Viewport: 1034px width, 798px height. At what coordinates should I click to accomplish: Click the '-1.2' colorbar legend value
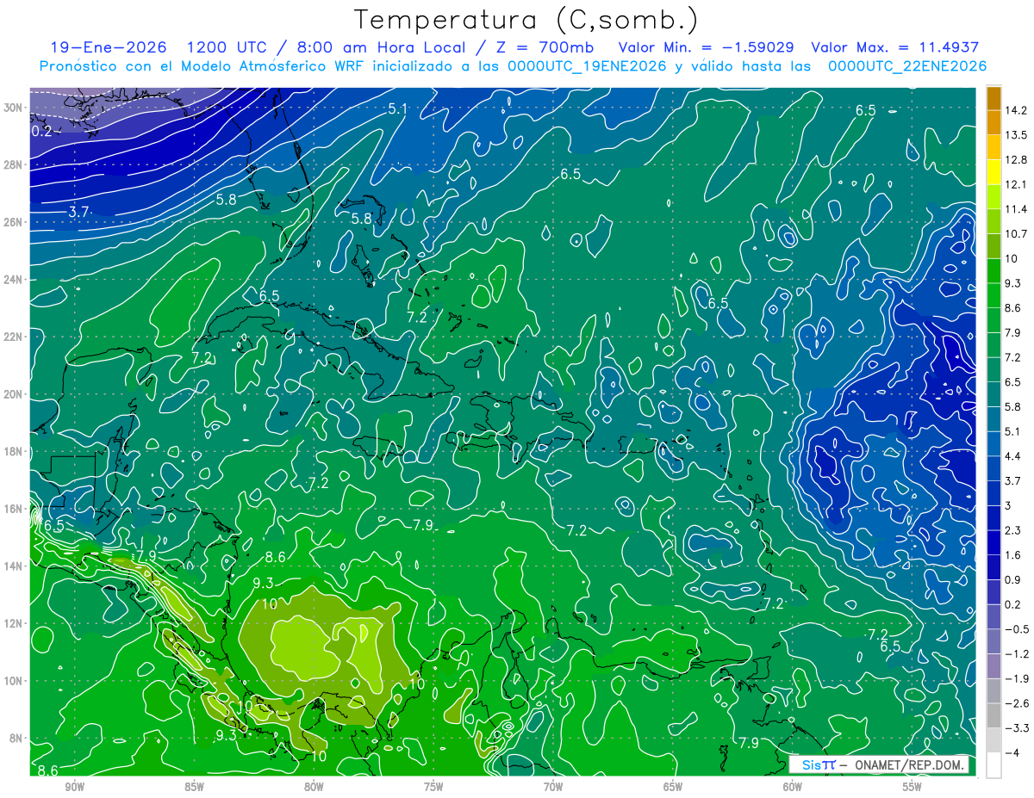click(1018, 654)
